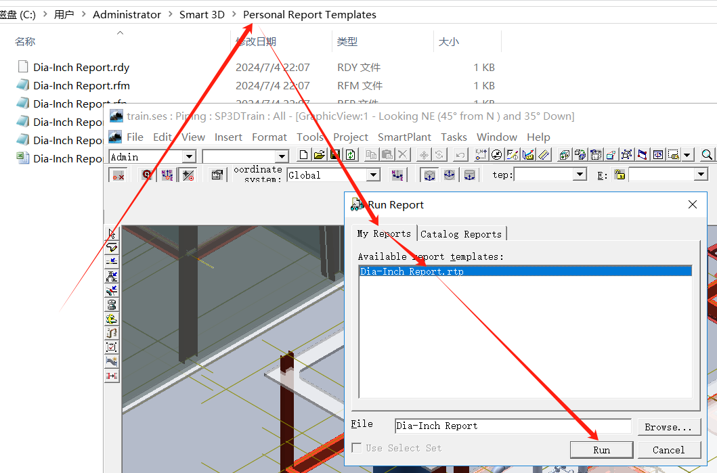The width and height of the screenshot is (717, 473).
Task: Activate the Insert Tap tool
Action: (x=112, y=290)
